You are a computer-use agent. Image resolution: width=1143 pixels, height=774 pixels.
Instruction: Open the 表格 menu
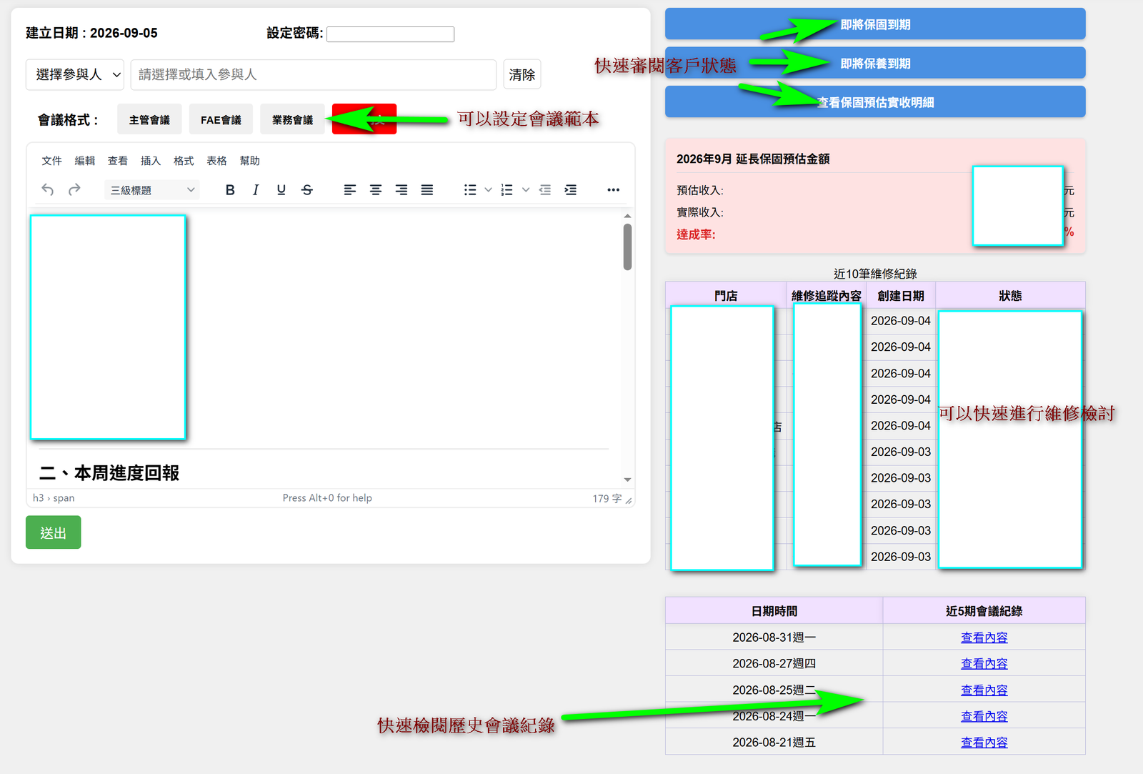(x=216, y=161)
